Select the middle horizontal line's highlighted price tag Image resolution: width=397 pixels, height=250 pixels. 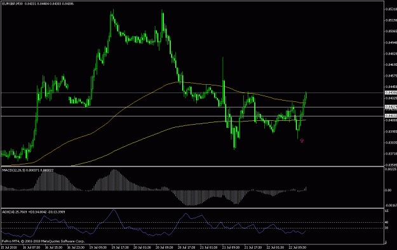pyautogui.click(x=391, y=107)
